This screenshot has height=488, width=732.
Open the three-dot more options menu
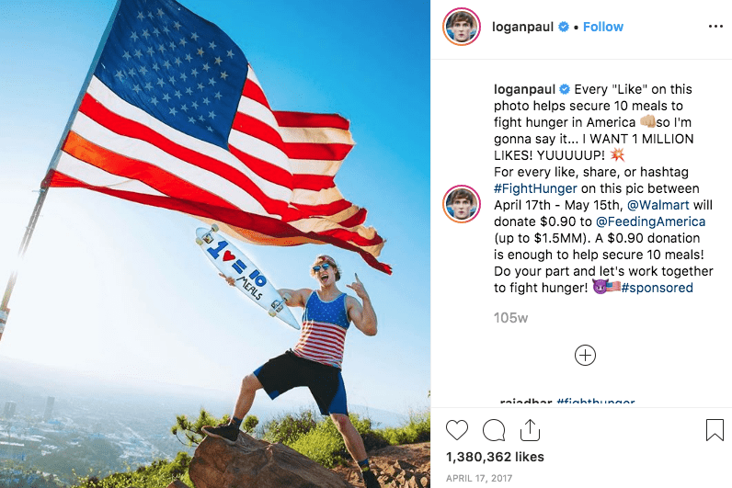715,27
